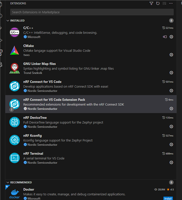Install the Docker extension
This screenshot has height=200, width=182.
pyautogui.click(x=168, y=198)
